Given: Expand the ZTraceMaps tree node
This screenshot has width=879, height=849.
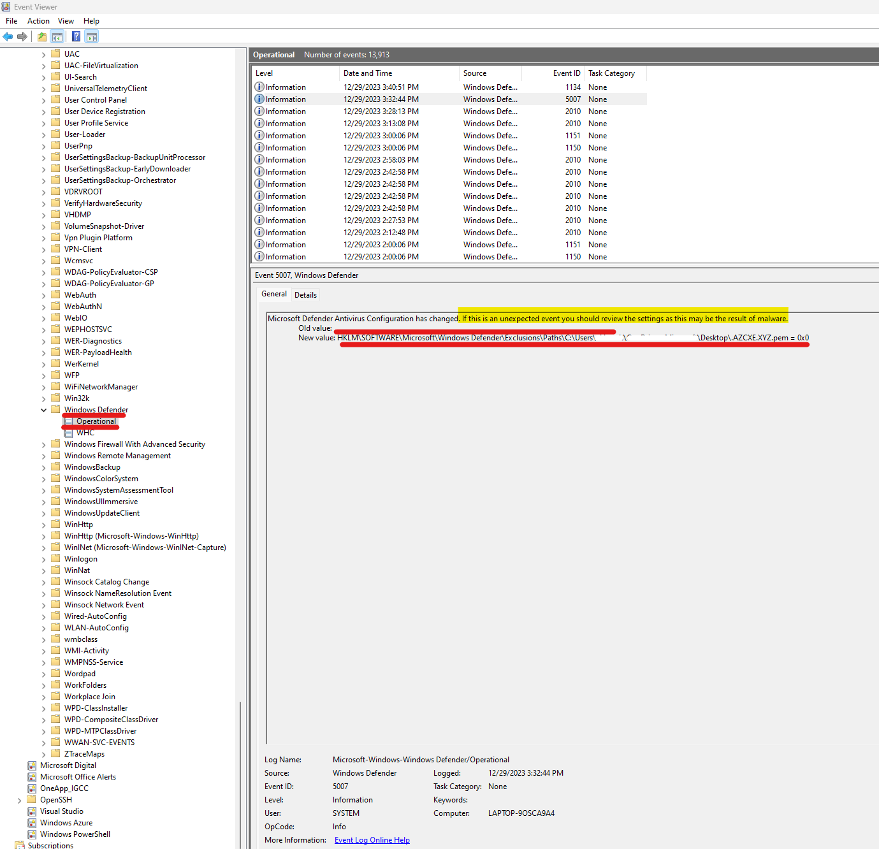Looking at the screenshot, I should pyautogui.click(x=44, y=754).
